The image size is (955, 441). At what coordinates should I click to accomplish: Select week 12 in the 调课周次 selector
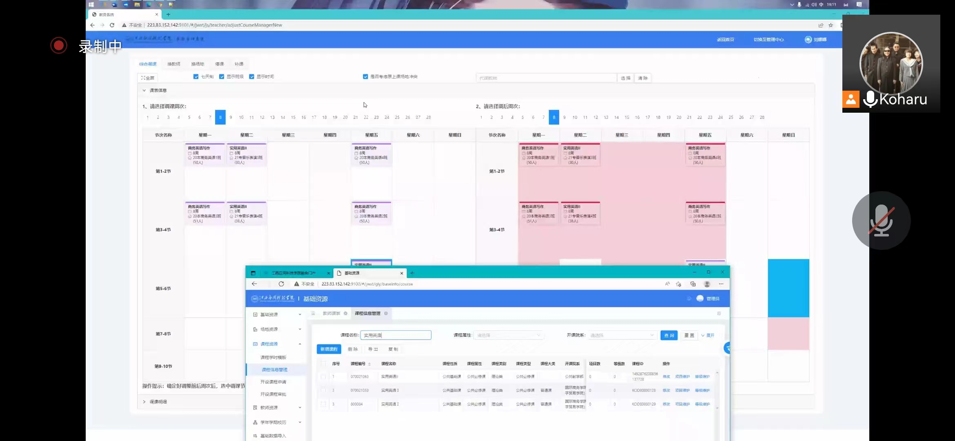262,117
